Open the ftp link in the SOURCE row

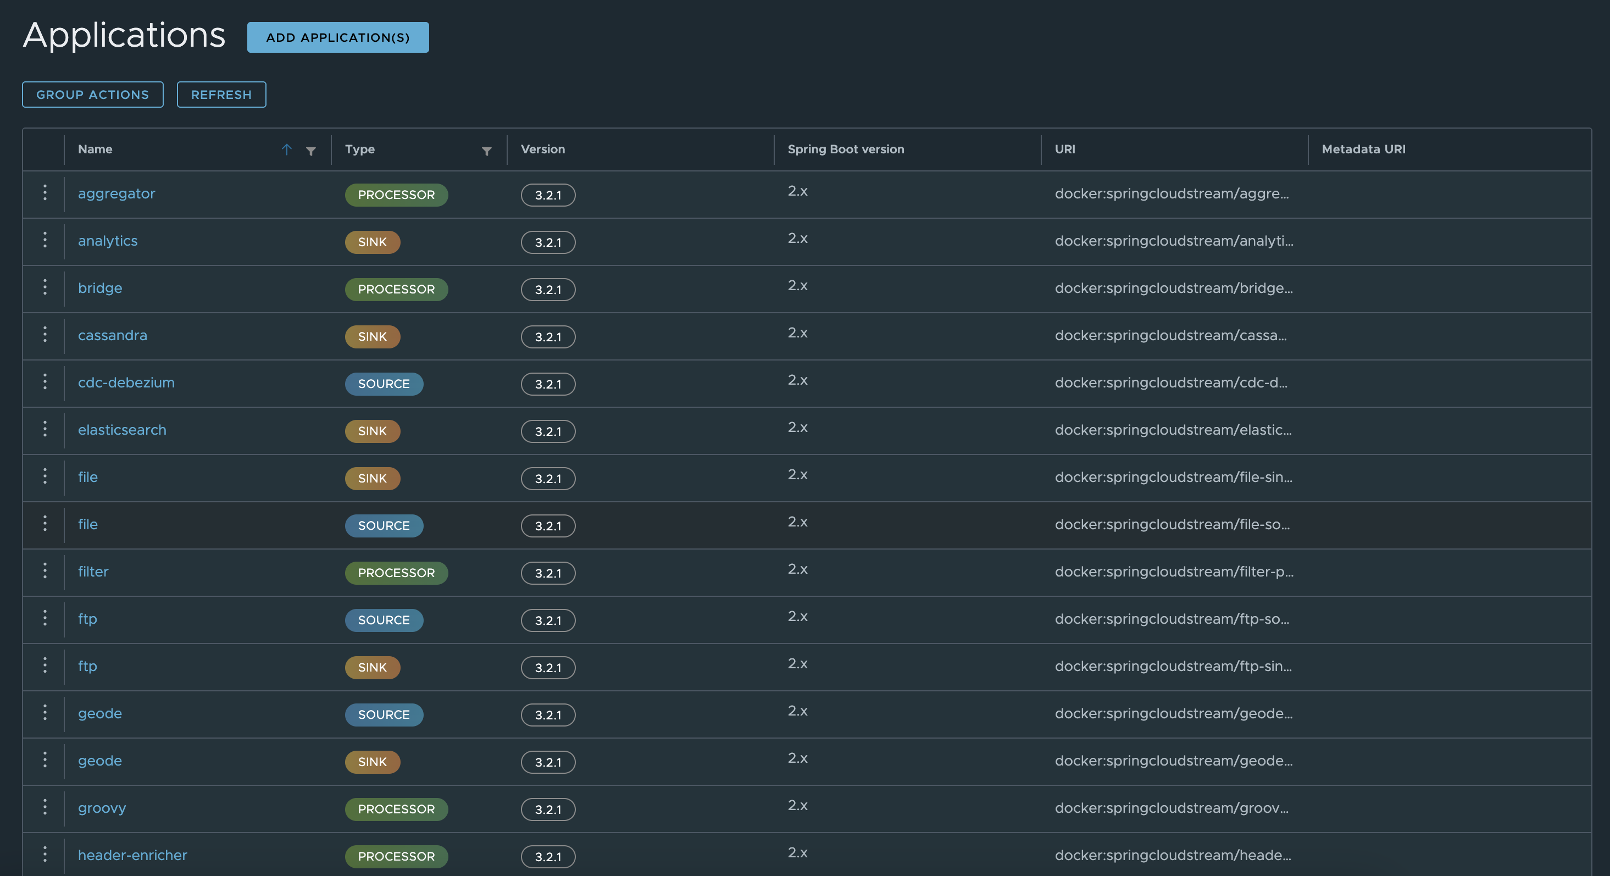pyautogui.click(x=87, y=619)
